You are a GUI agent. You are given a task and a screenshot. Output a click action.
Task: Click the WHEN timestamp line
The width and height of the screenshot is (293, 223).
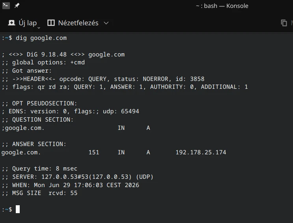click(70, 185)
